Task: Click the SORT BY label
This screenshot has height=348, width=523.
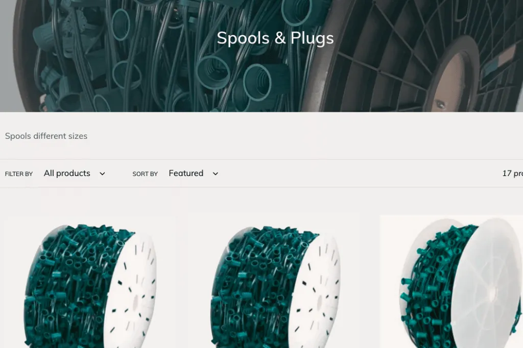Action: click(145, 174)
